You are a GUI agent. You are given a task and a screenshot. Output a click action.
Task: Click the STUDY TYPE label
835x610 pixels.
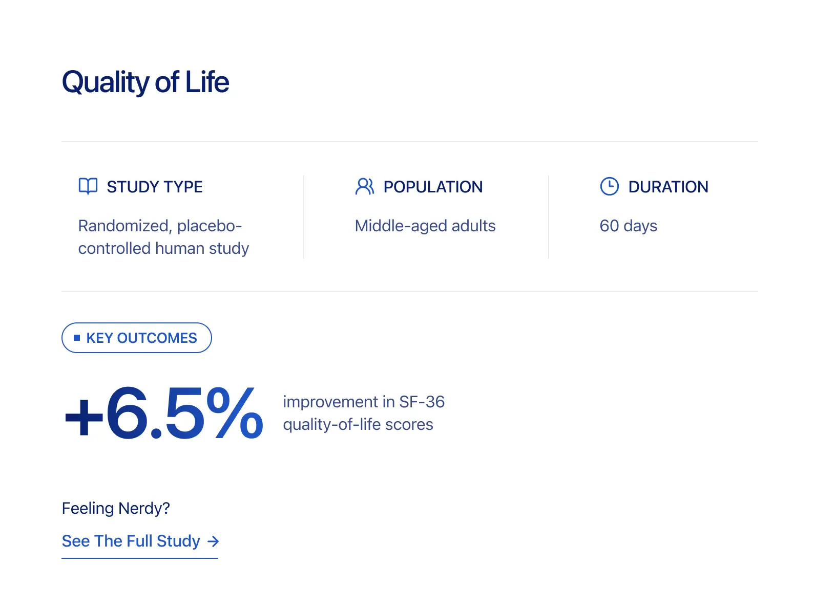(x=155, y=187)
